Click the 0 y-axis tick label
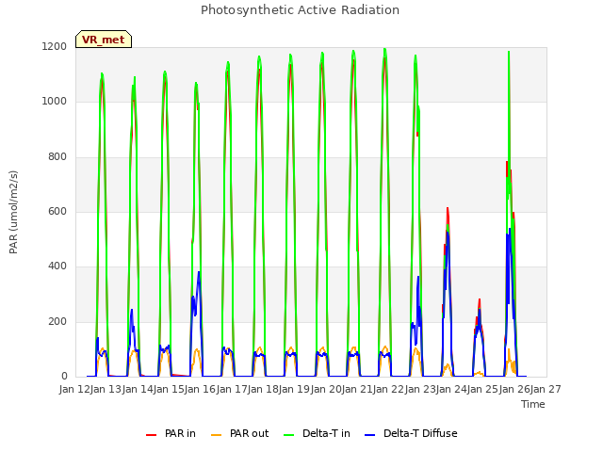Image resolution: width=603 pixels, height=452 pixels. click(64, 377)
